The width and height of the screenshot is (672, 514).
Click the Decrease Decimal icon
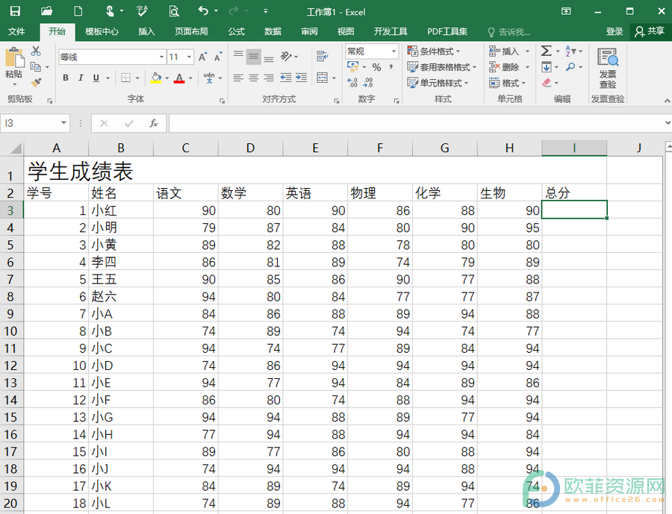point(367,82)
